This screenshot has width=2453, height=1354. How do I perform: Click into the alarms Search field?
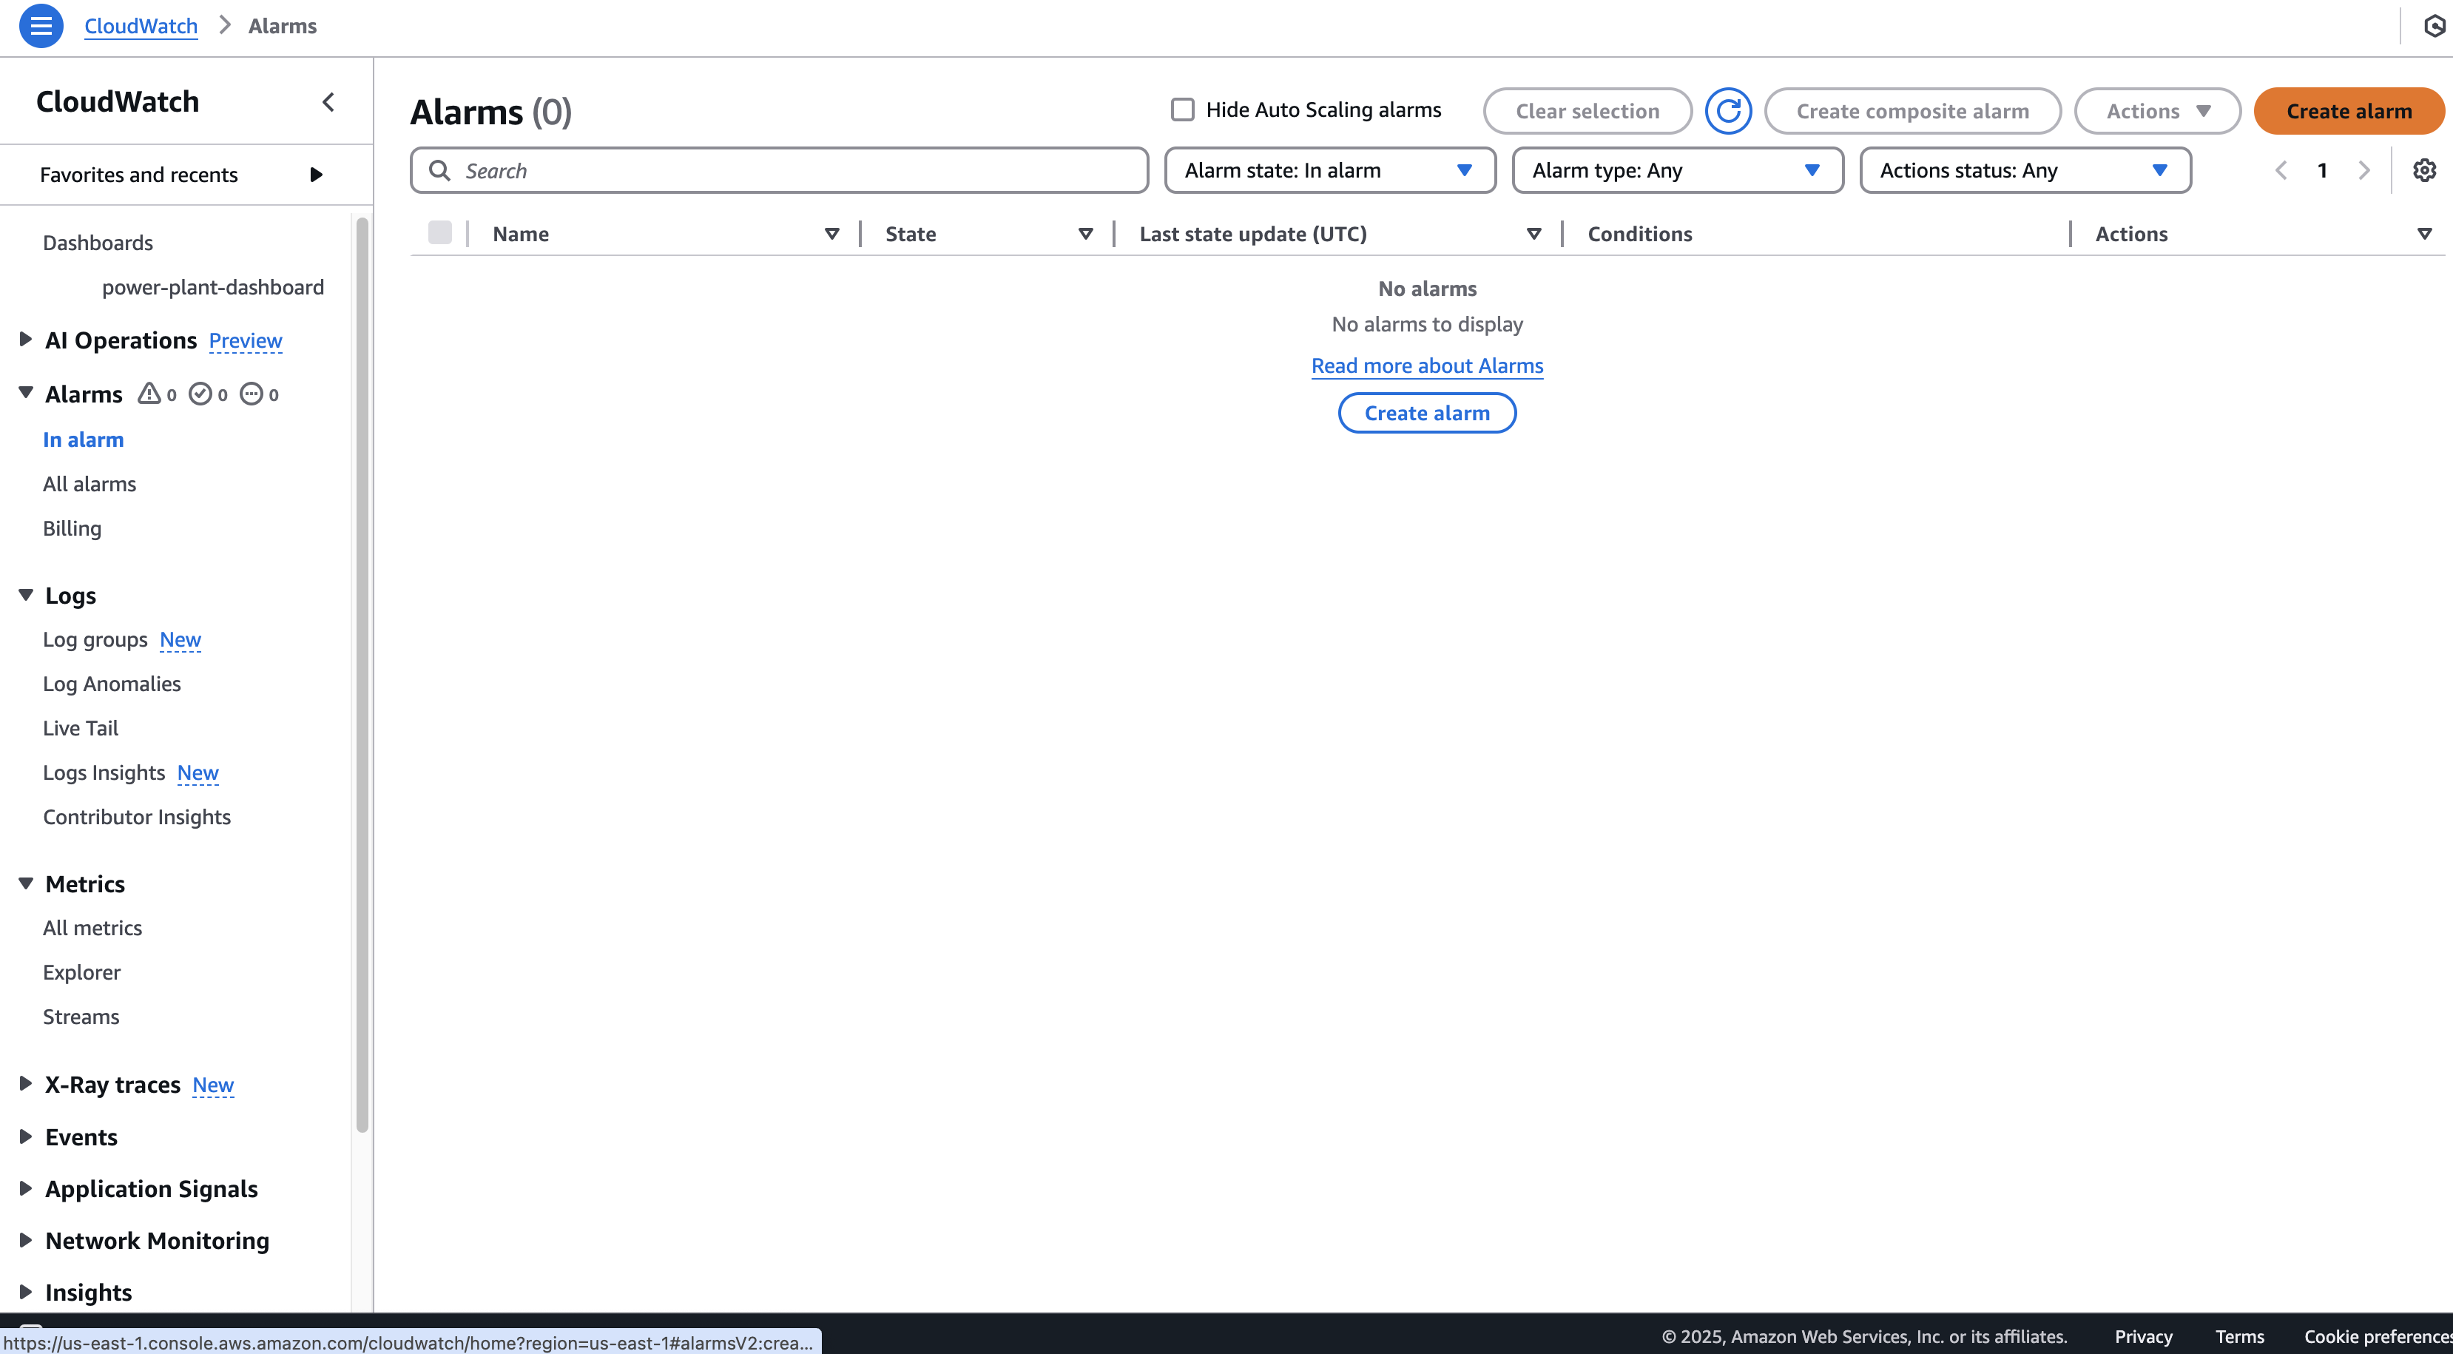pyautogui.click(x=780, y=170)
